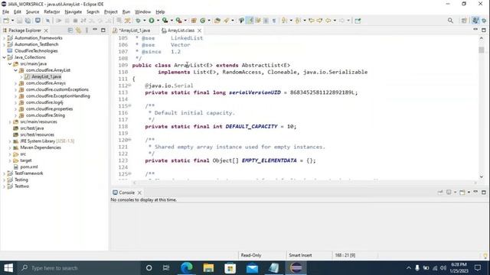Click the editor horizontal scroll right arrow
This screenshot has width=490, height=275.
(x=475, y=183)
